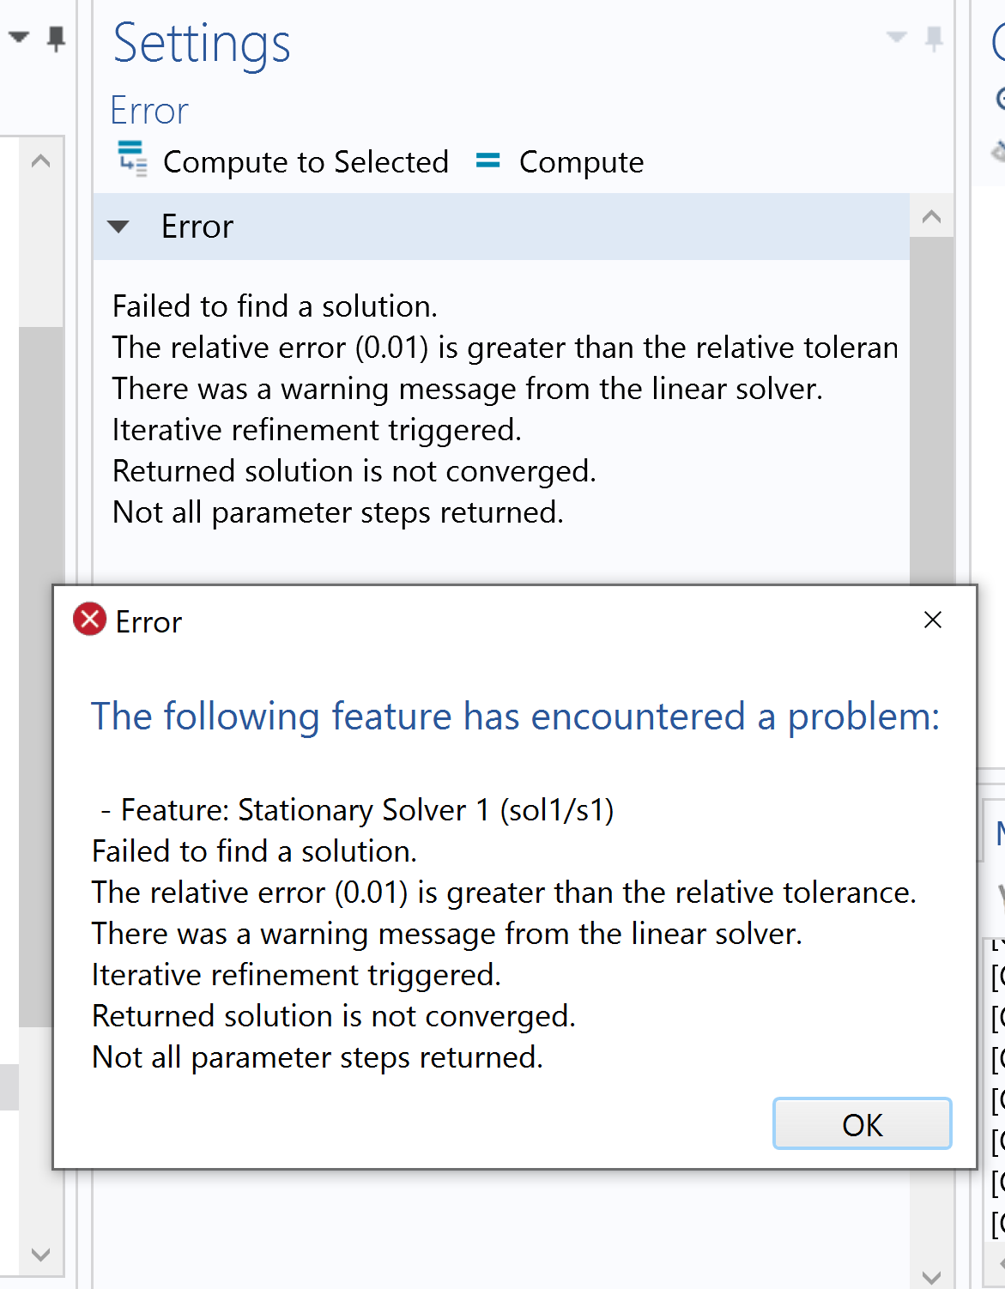Image resolution: width=1005 pixels, height=1289 pixels.
Task: Click the Compute to Selected label
Action: click(x=306, y=162)
